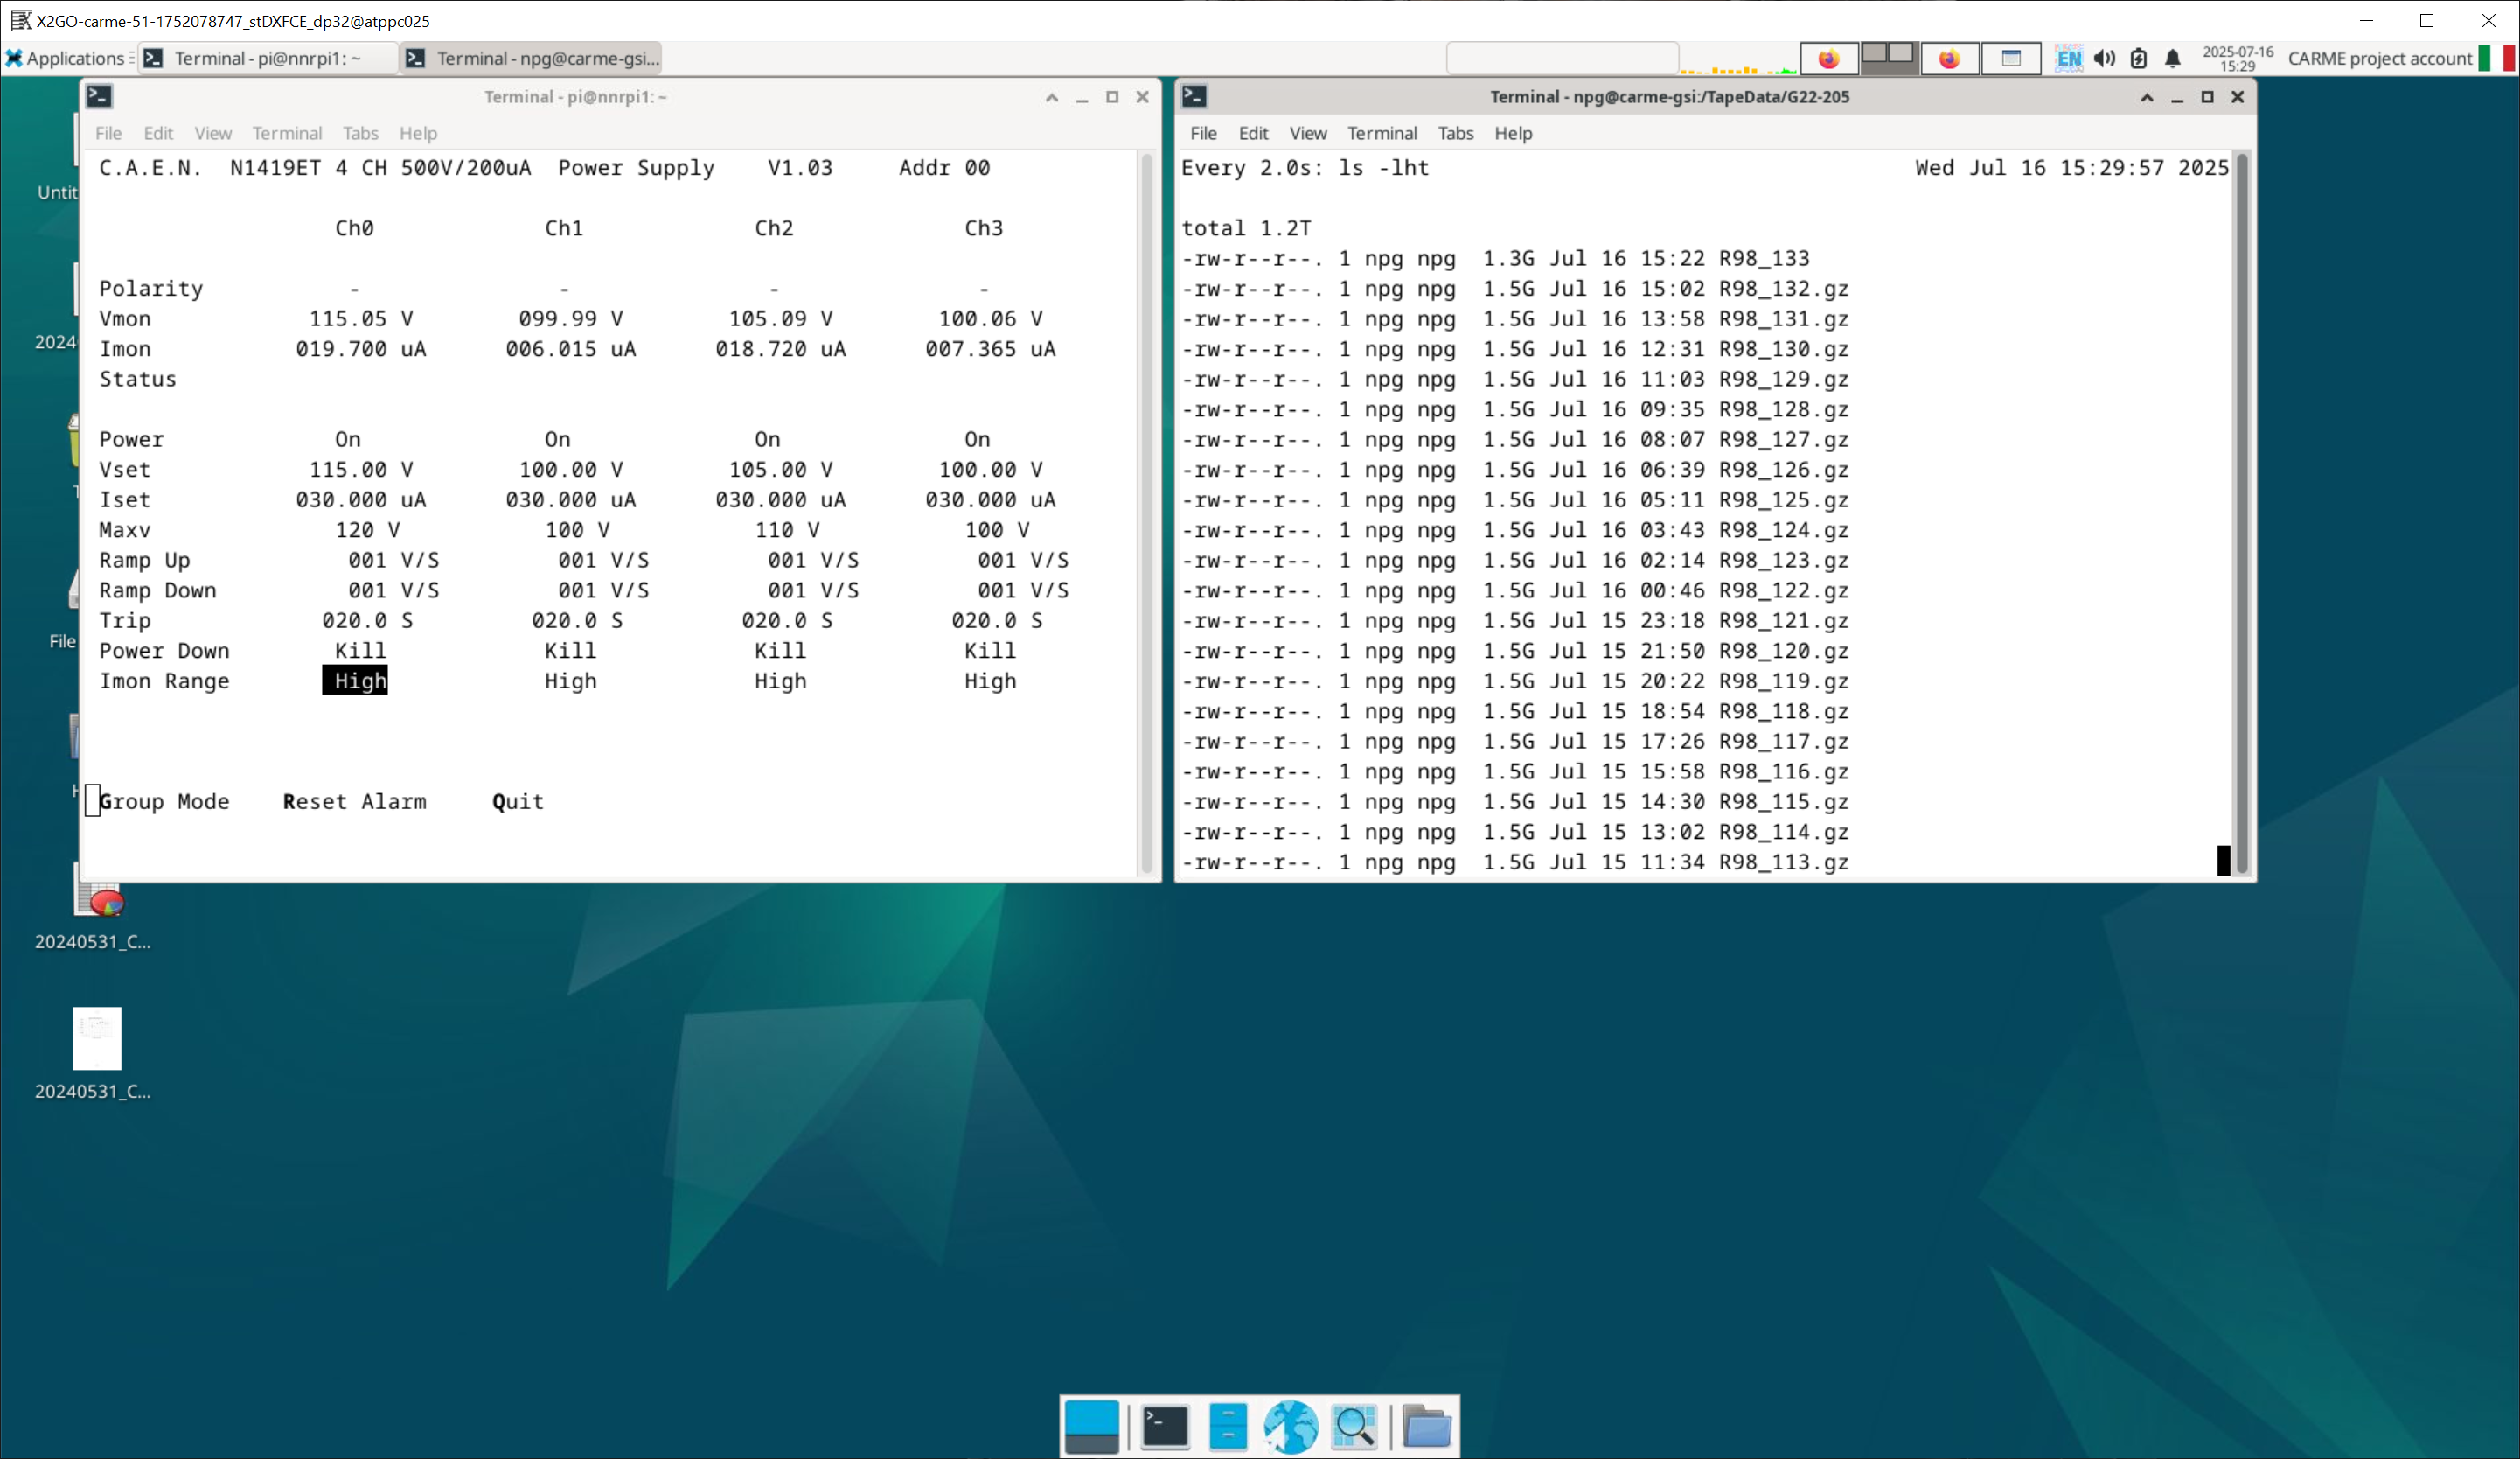
Task: Click the Show Desktop dock icon
Action: pos(1091,1426)
